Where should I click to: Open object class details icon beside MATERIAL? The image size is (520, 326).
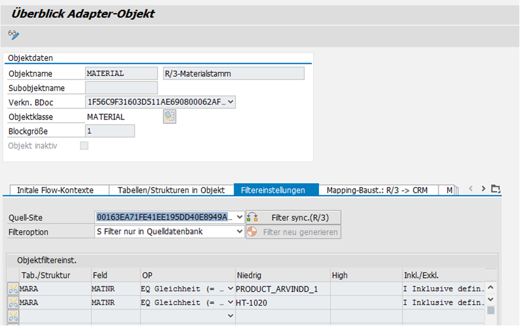(x=169, y=117)
